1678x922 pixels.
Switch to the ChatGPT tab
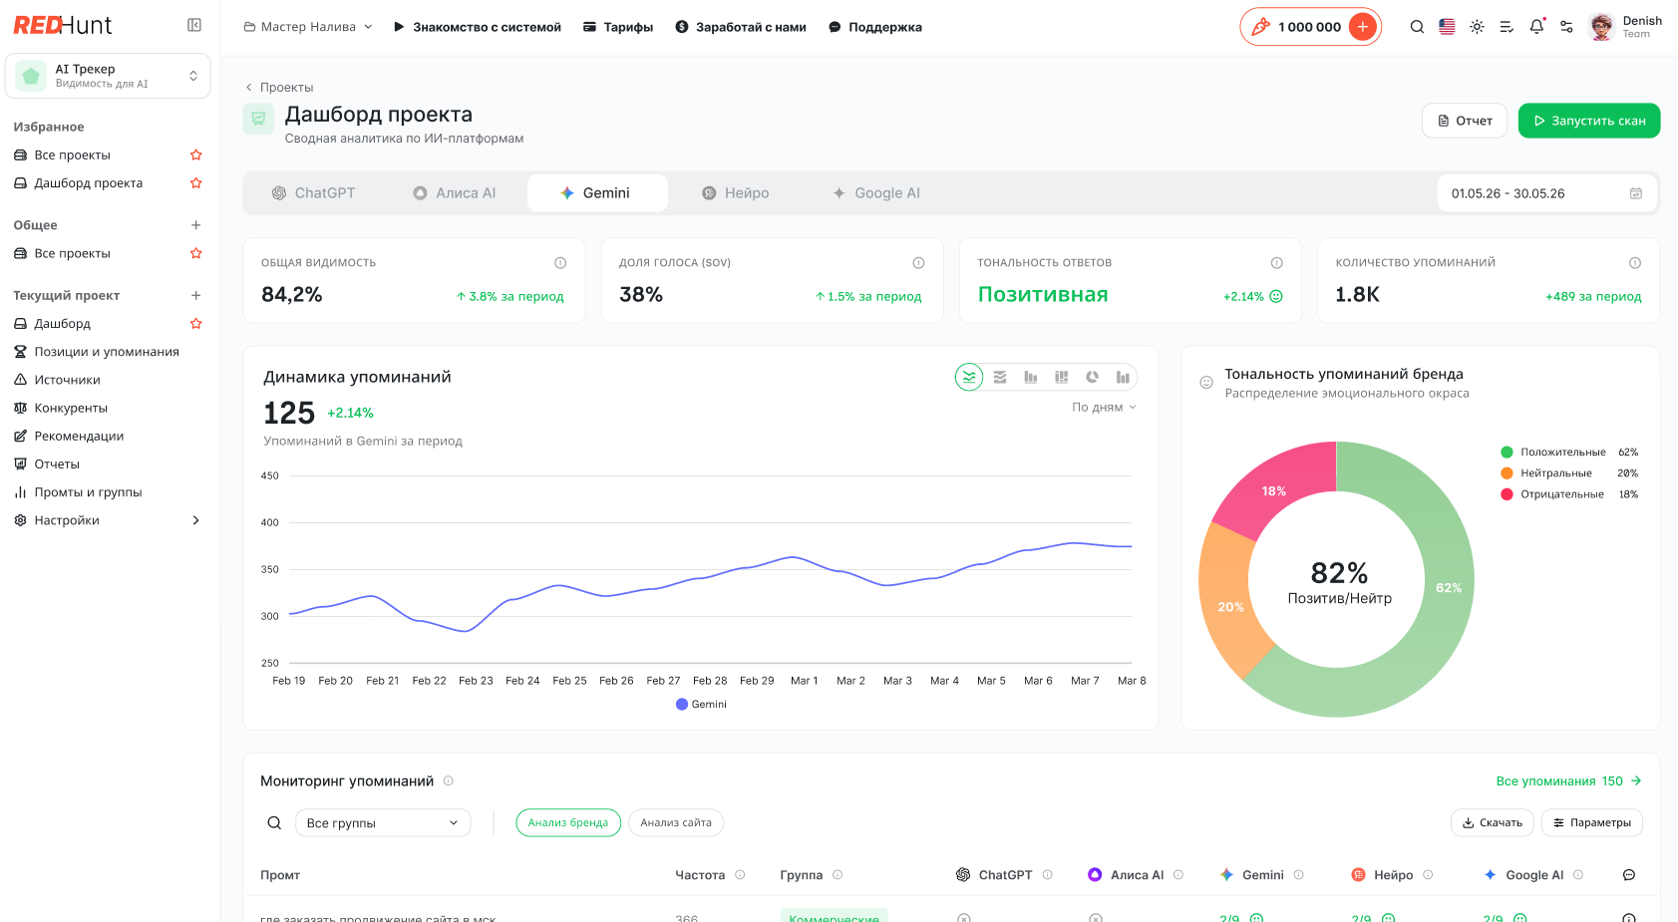[x=314, y=193]
